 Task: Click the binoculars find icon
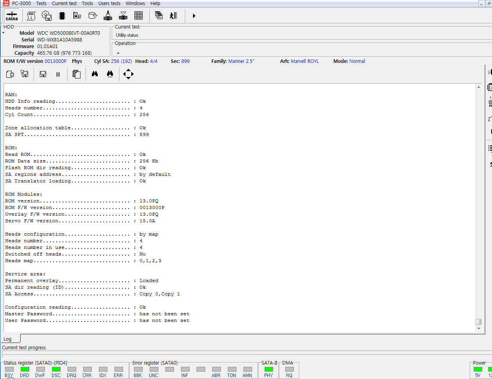pos(95,74)
